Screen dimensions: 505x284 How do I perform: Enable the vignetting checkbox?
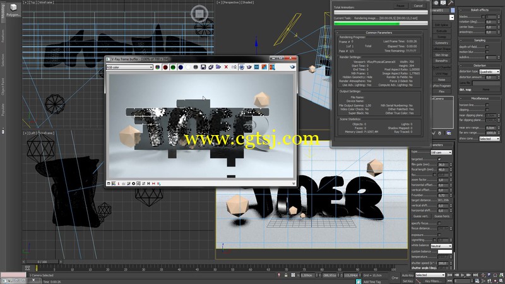click(x=434, y=240)
